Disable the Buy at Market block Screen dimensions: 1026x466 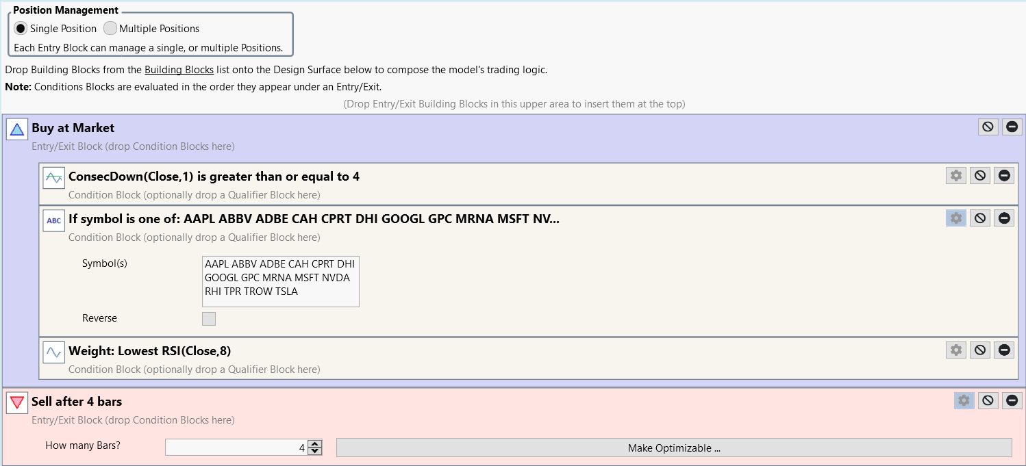tap(988, 127)
